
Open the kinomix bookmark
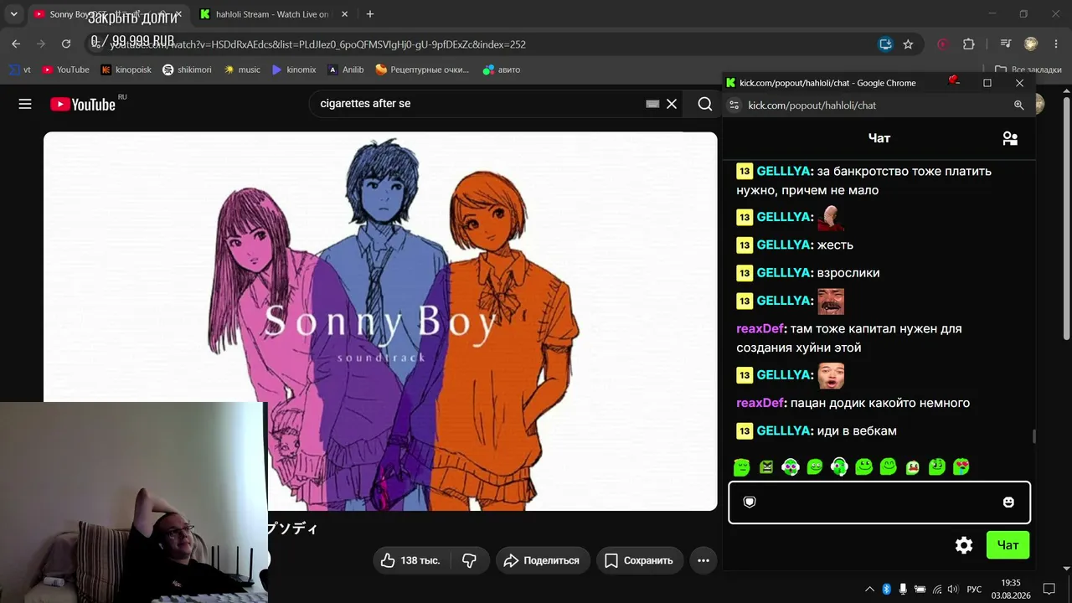[294, 70]
